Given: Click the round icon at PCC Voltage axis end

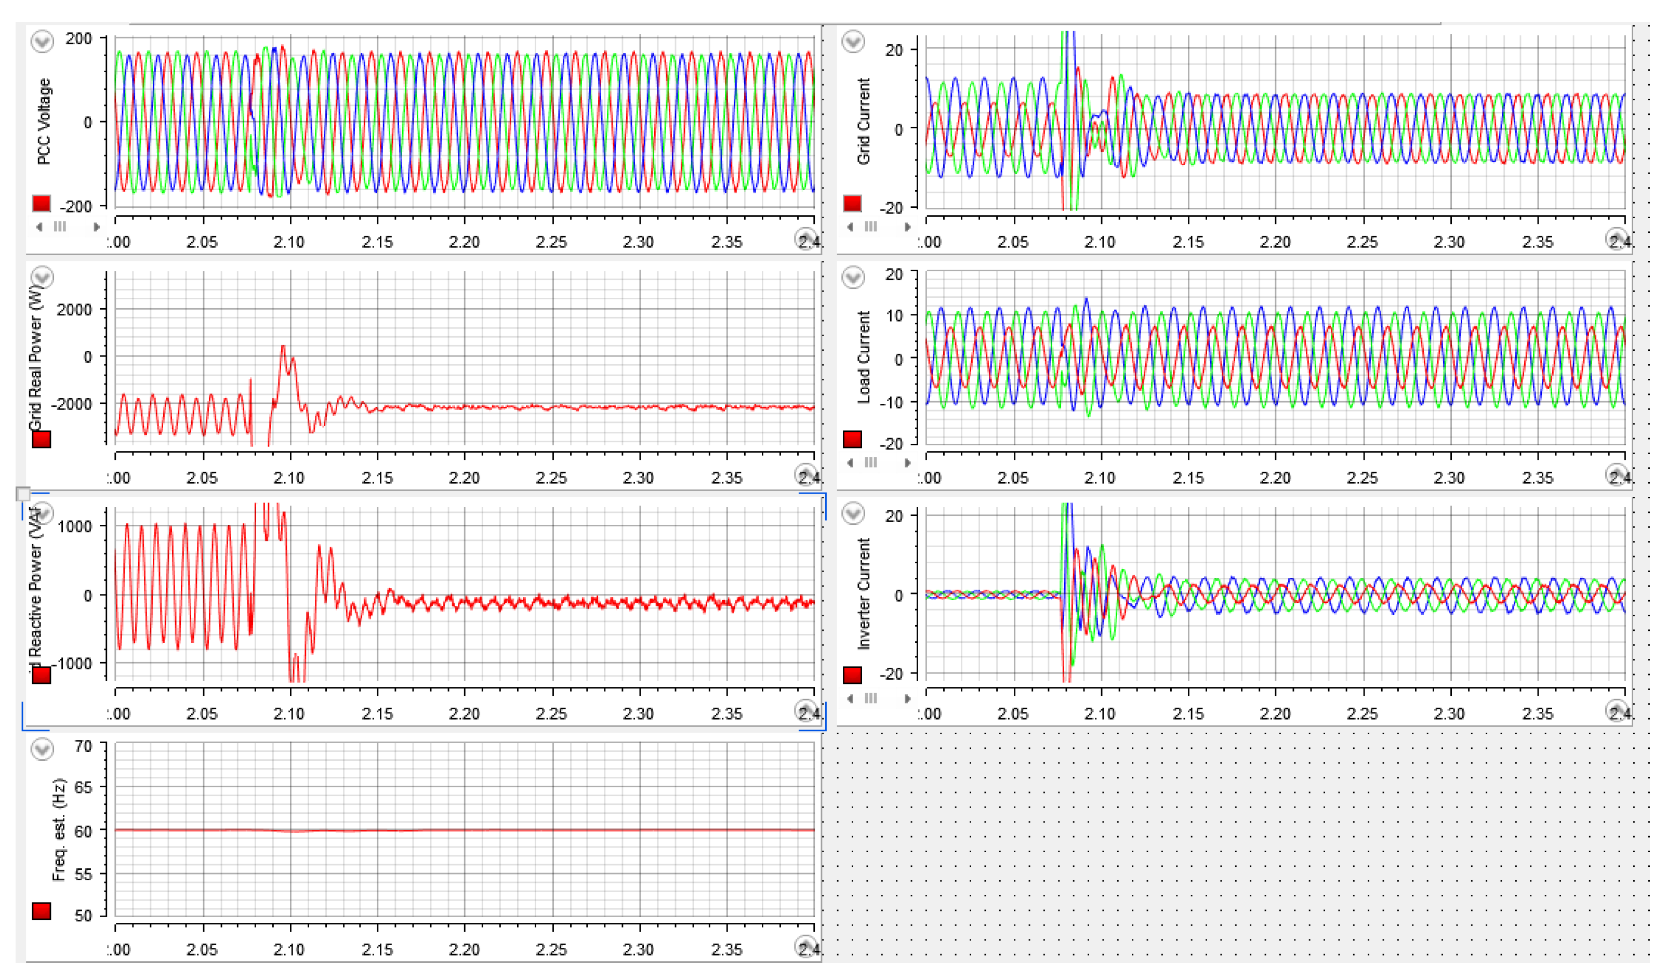Looking at the screenshot, I should [x=805, y=238].
